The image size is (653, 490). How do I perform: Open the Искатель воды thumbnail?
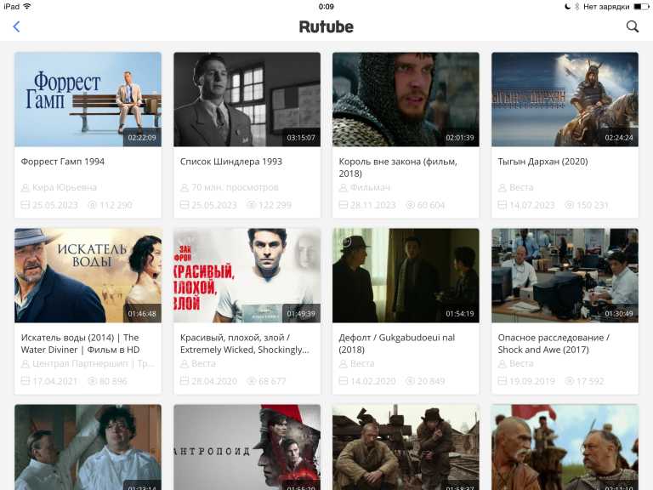pyautogui.click(x=88, y=276)
